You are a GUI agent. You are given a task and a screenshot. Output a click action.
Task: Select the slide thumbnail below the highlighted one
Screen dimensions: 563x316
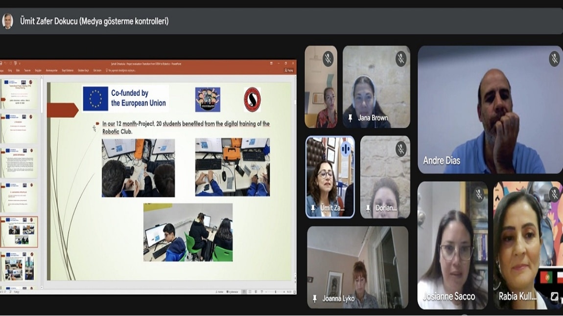(20, 267)
